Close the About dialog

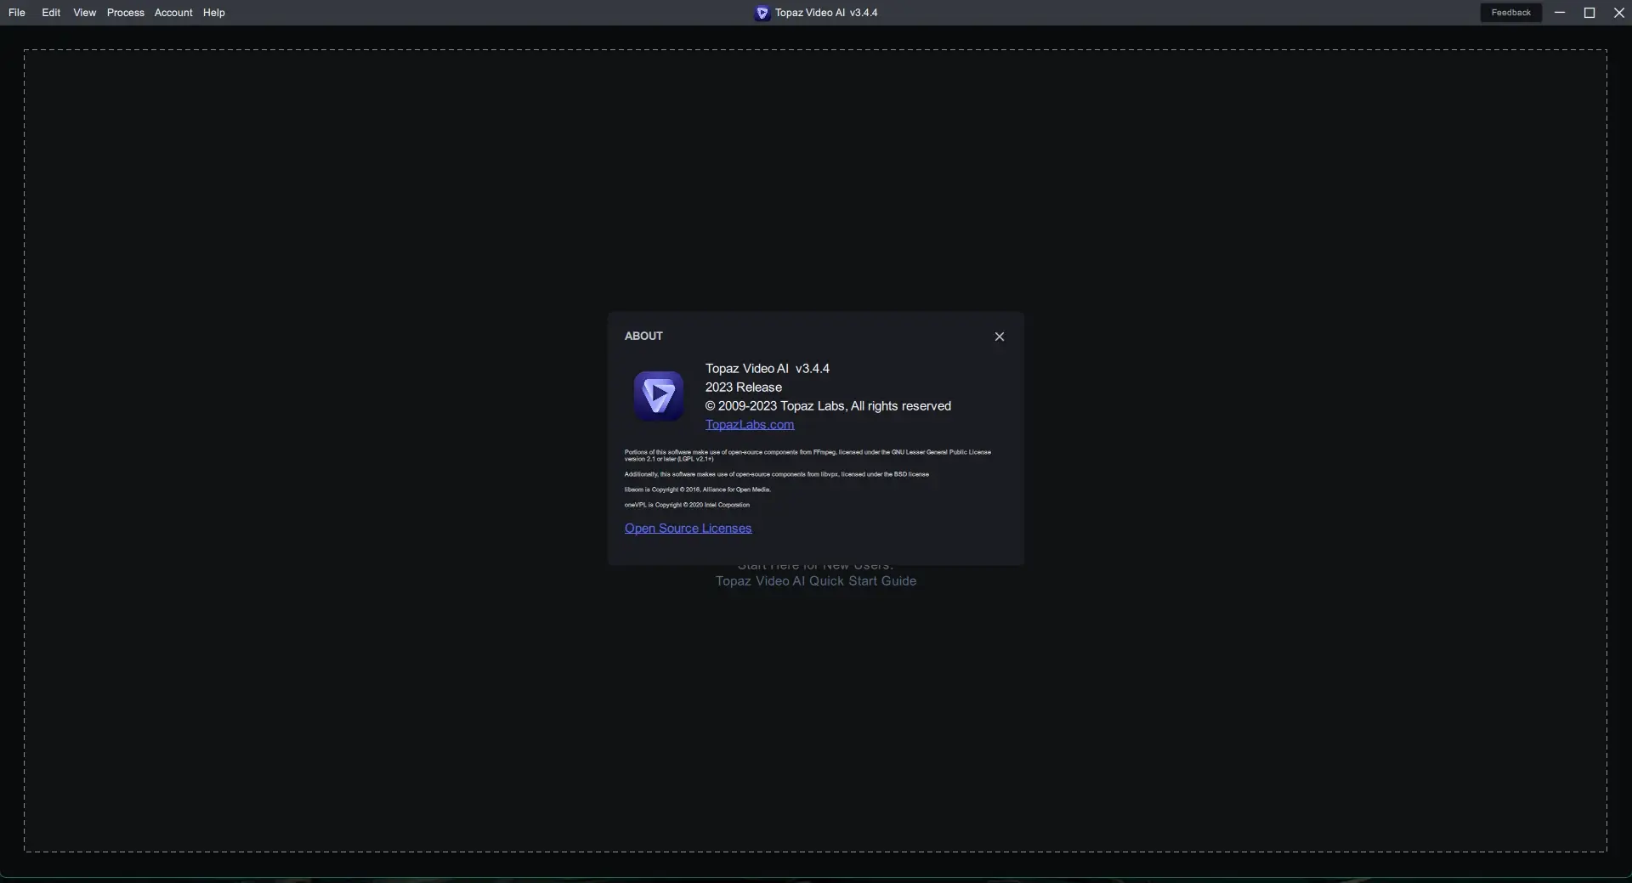tap(1000, 337)
